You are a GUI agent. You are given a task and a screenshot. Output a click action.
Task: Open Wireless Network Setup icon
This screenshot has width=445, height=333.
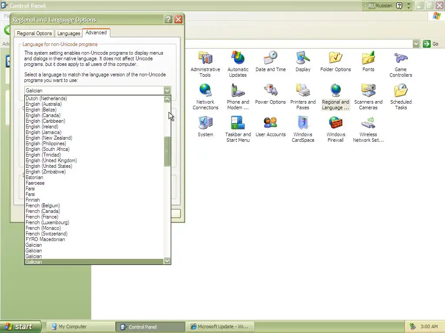point(368,129)
